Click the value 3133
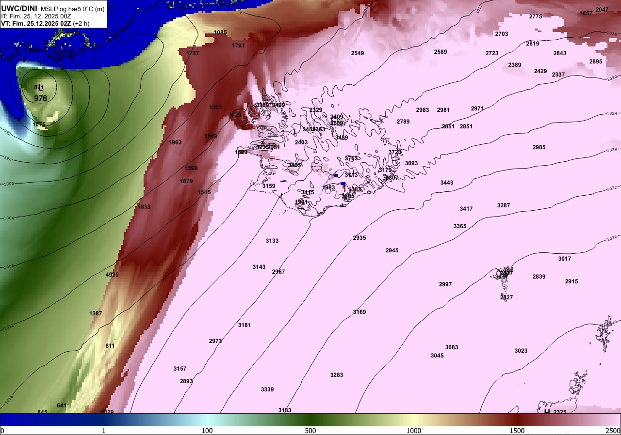 coord(272,241)
